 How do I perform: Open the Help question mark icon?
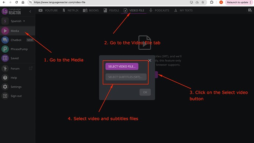(5, 78)
